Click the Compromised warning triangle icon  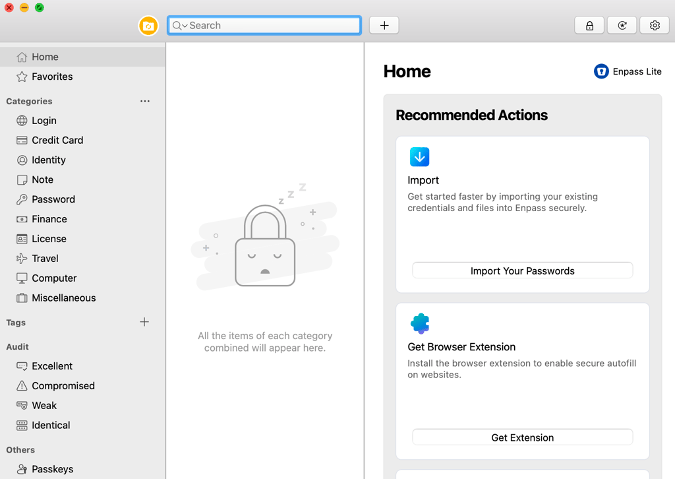[x=22, y=386]
